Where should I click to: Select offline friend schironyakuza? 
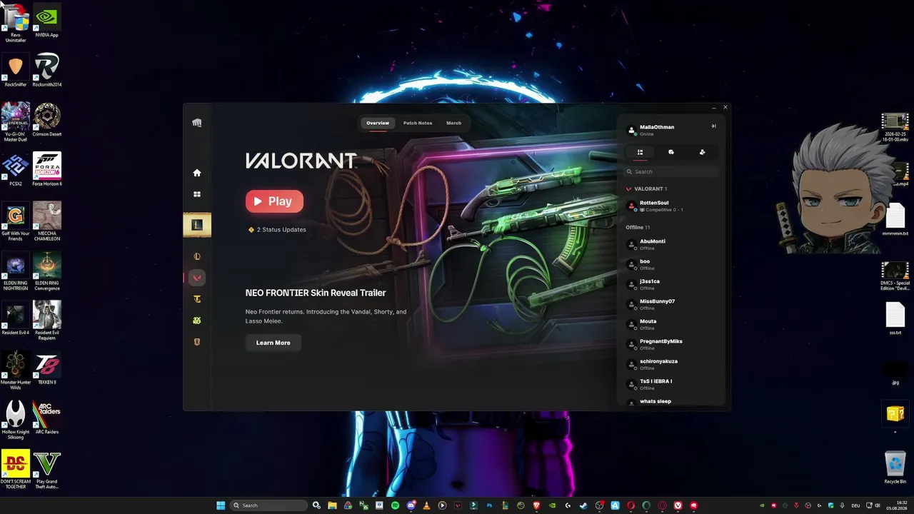point(671,364)
